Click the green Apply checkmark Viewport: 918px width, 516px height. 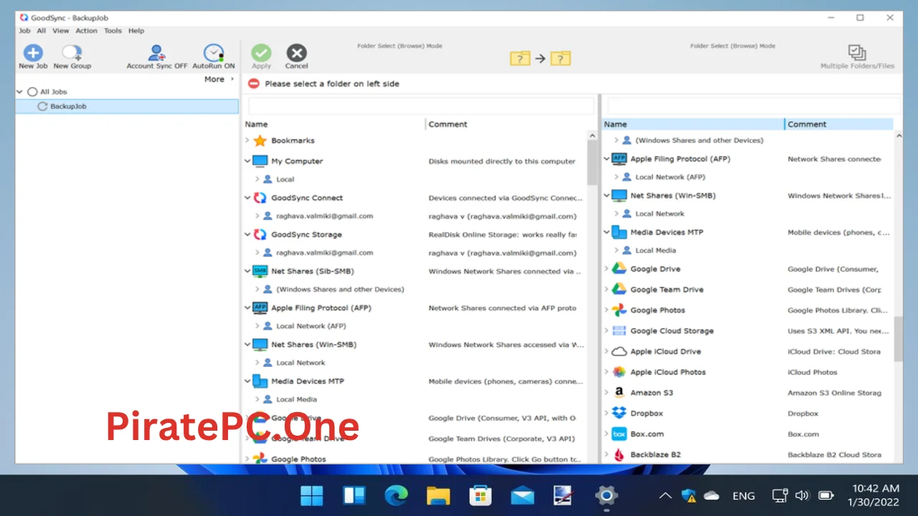tap(261, 53)
